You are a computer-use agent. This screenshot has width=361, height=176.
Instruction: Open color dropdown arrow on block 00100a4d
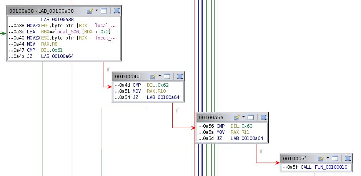coord(159,76)
